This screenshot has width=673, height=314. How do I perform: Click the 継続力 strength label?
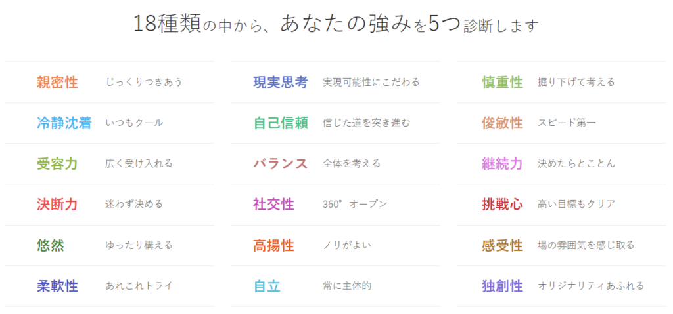coord(502,164)
